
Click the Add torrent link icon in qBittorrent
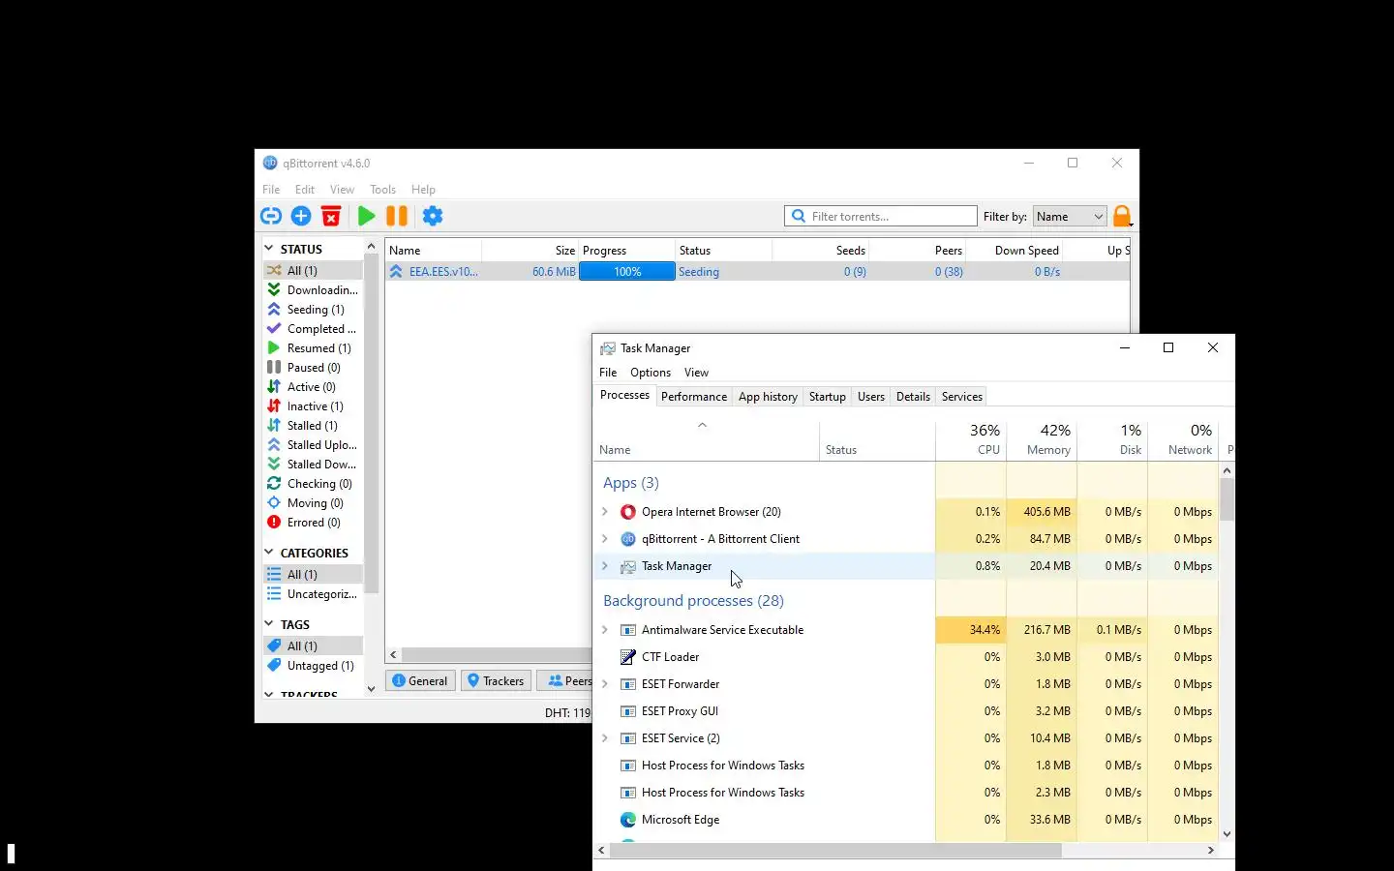[271, 216]
